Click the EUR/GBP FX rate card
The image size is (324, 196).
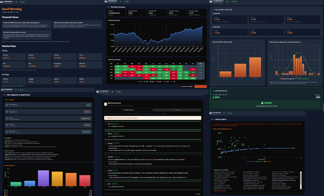(x=40, y=80)
